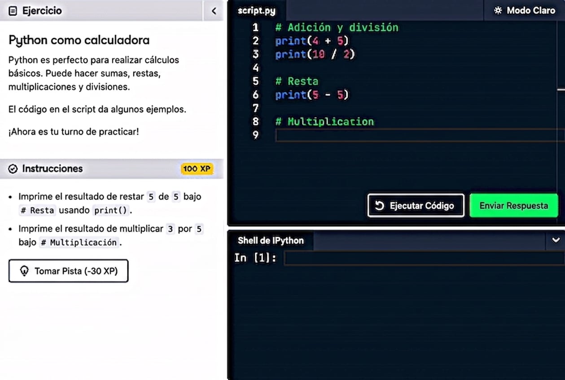Click code line 'print(5 - 5)'
This screenshot has height=380, width=565.
[312, 95]
